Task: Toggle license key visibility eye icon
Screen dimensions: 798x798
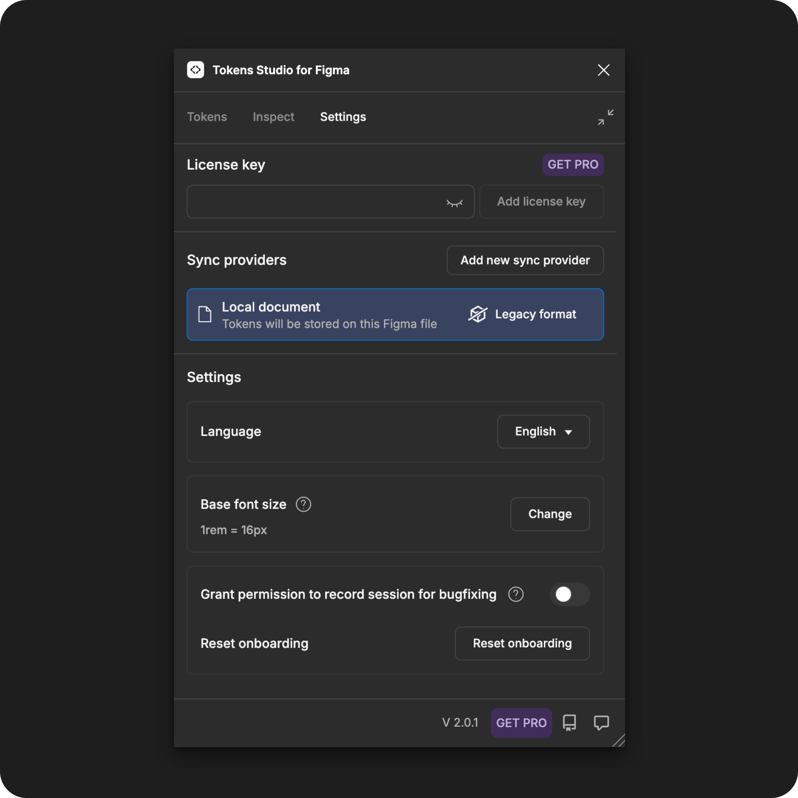Action: click(454, 202)
